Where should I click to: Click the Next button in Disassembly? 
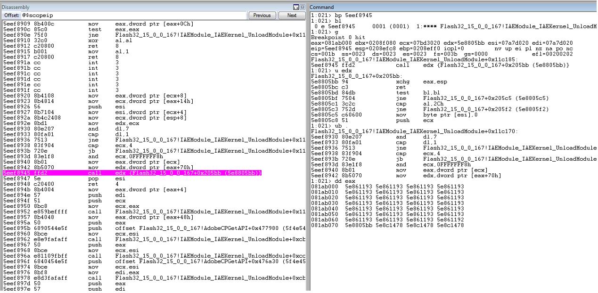click(292, 15)
